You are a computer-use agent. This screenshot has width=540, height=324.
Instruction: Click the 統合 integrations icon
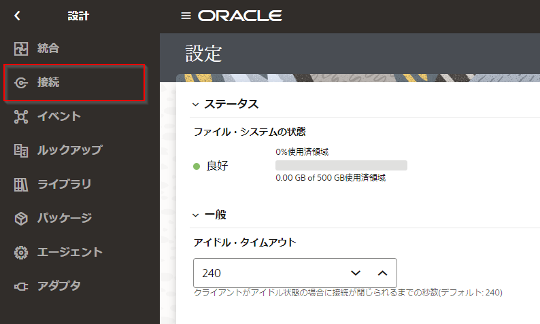point(21,49)
